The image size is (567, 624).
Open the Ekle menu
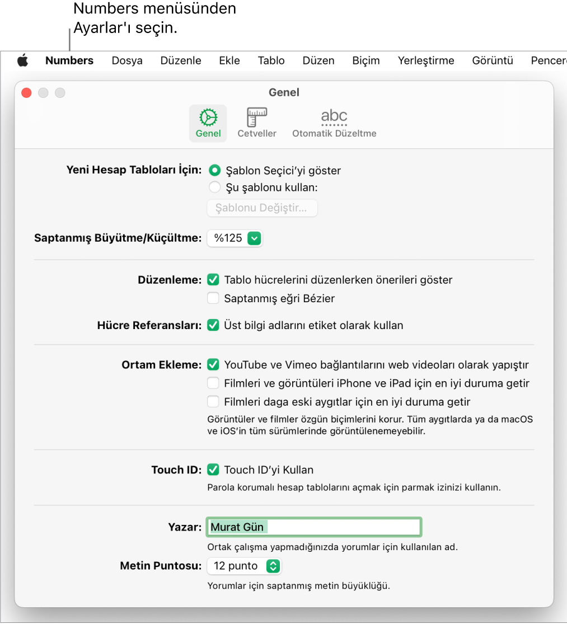tap(229, 60)
